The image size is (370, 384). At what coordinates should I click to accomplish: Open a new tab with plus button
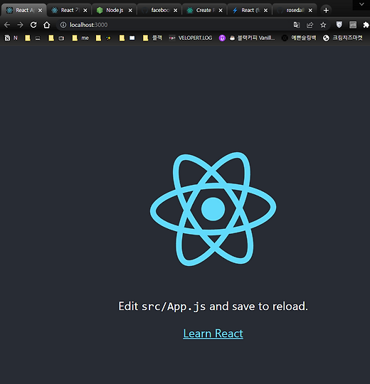(326, 10)
